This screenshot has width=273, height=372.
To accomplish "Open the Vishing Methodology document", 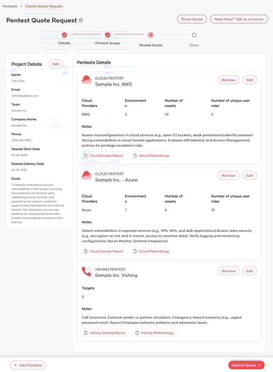I will pyautogui.click(x=154, y=333).
